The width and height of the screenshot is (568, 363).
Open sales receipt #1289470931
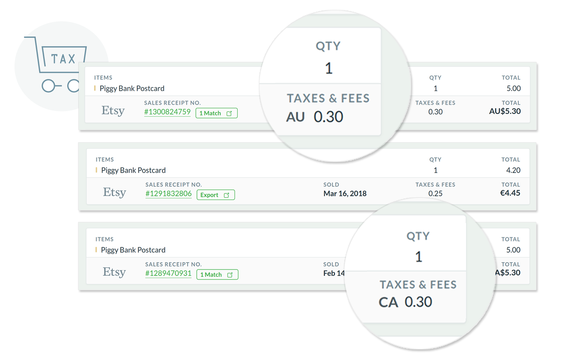[x=168, y=273]
